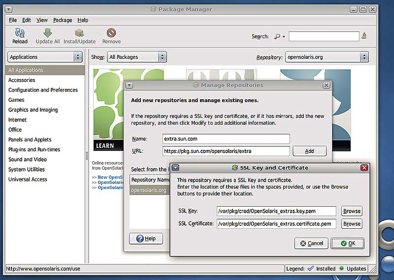Image resolution: width=394 pixels, height=280 pixels.
Task: Select Configuration and Preferences category
Action: coord(45,90)
